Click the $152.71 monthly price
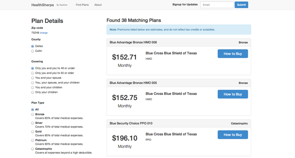295x158 pixels. click(124, 57)
